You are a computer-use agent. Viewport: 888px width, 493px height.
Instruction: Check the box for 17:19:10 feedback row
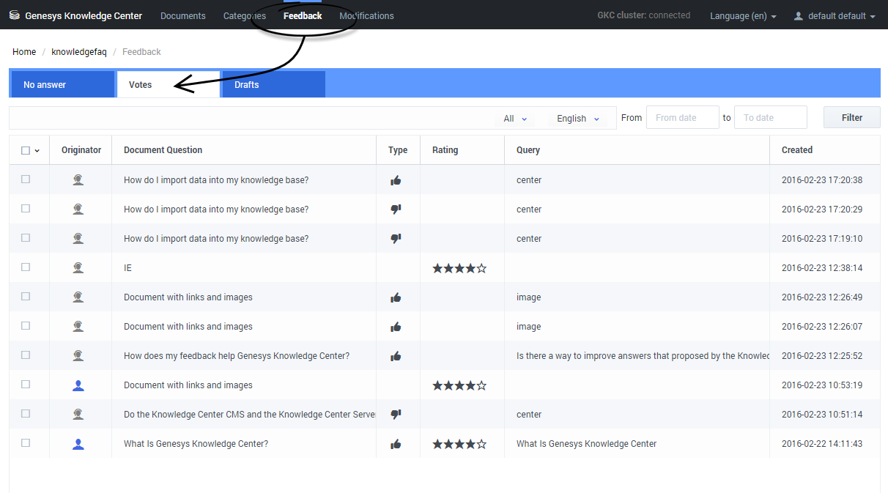[x=26, y=238]
